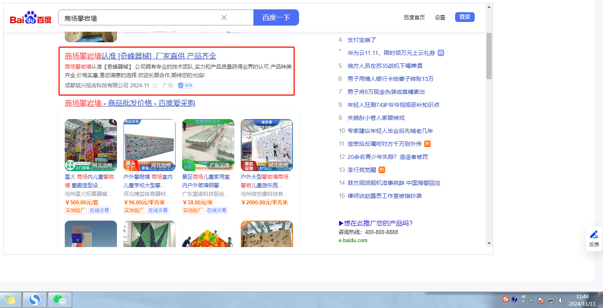The height and width of the screenshot is (308, 603).
Task: Open the 广东云浮 fiberglass product image
Action: [208, 145]
